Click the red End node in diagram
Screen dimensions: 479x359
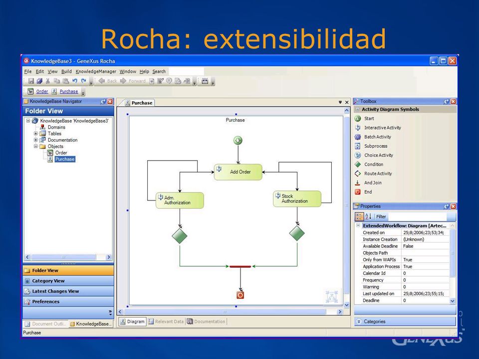240,295
